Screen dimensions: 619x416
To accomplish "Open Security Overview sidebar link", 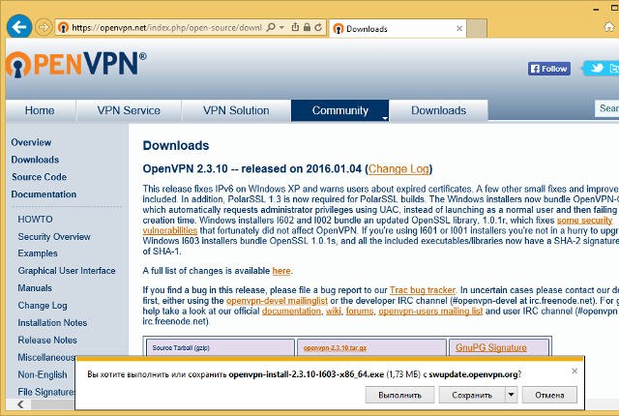I will click(54, 237).
